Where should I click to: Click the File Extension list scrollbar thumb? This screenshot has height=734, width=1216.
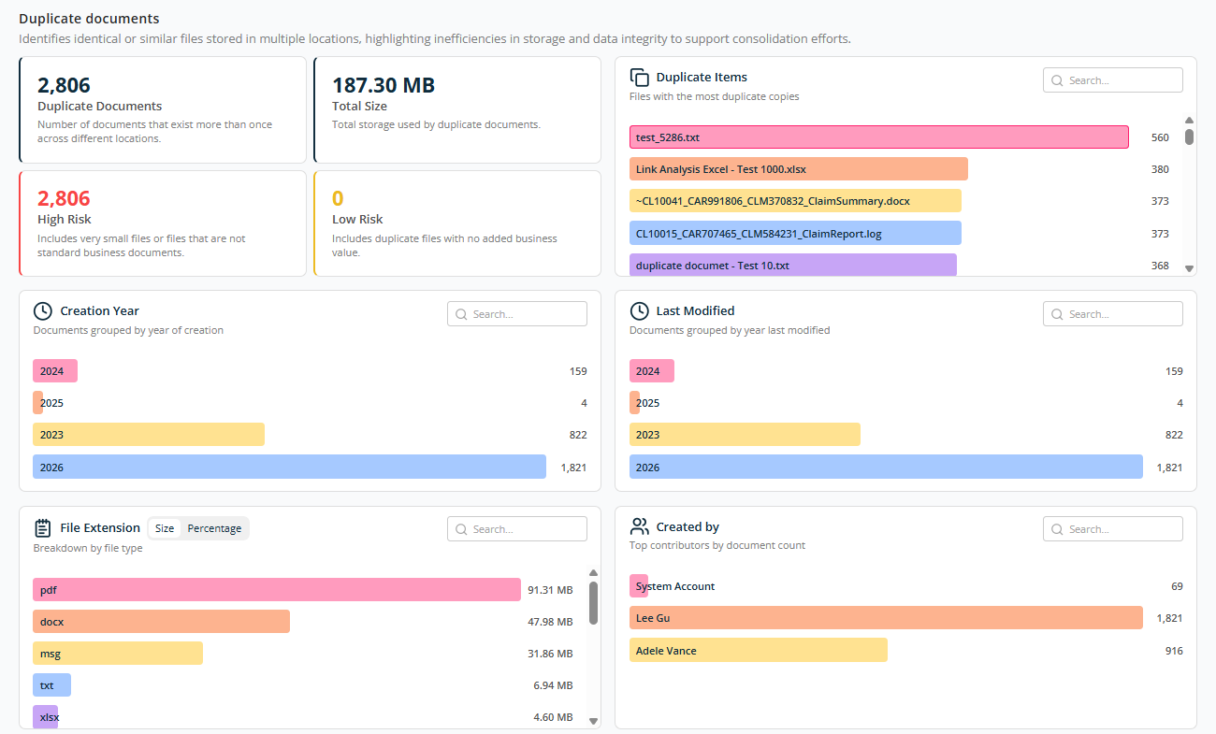pos(593,603)
